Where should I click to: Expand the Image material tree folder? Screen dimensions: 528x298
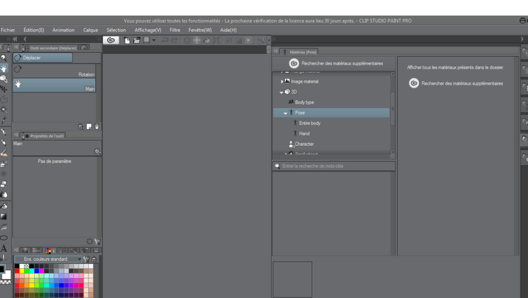pos(282,81)
